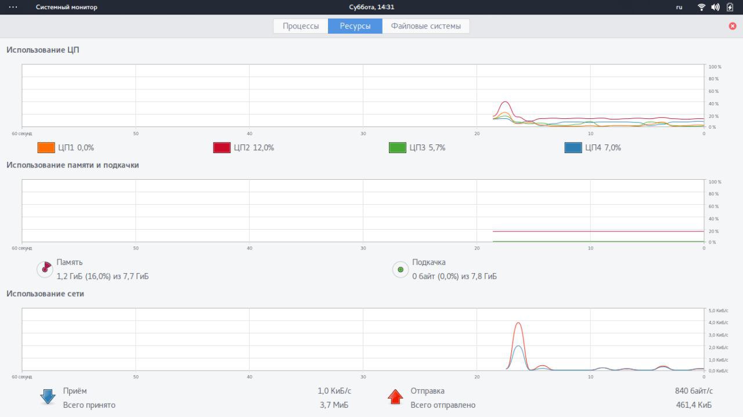Select the green ЦП3 color swatch

click(x=397, y=148)
